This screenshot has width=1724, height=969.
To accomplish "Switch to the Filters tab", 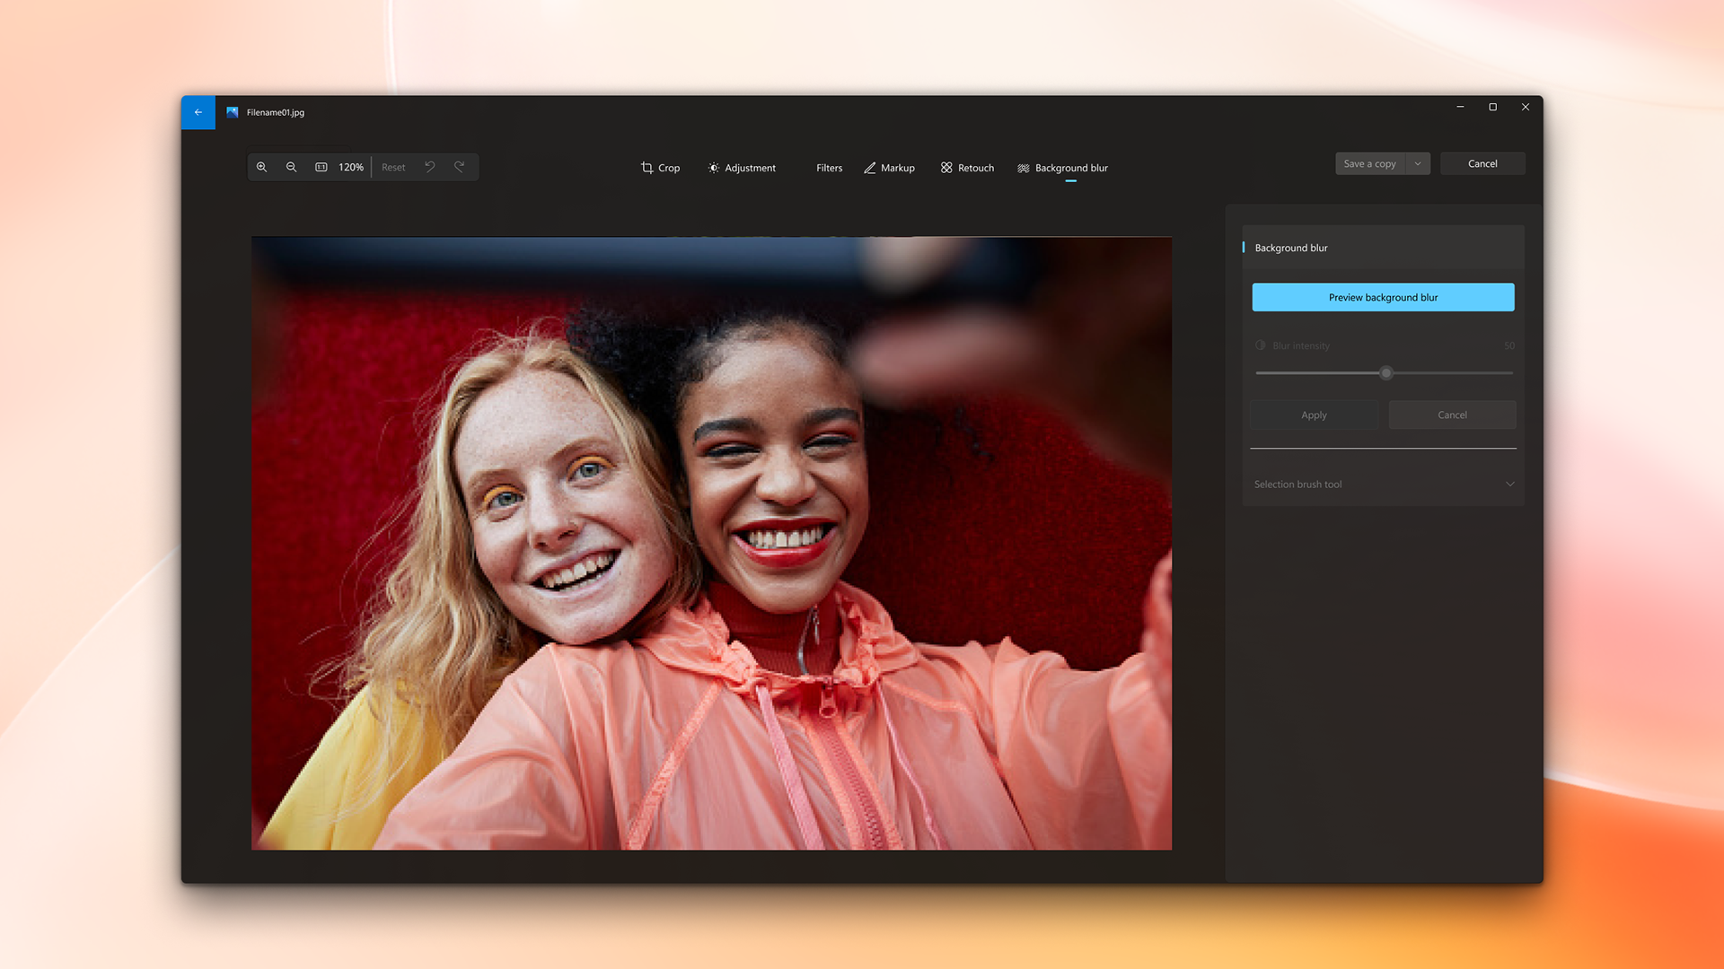I will pyautogui.click(x=829, y=168).
